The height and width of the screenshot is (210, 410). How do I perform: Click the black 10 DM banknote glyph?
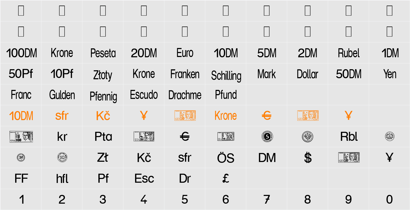pos(226,137)
